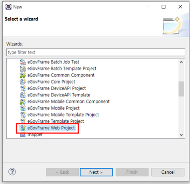Screen dimensions: 192x184
Task: Select eGovFrame DeviceAPI Template wizard
Action: (x=59, y=95)
